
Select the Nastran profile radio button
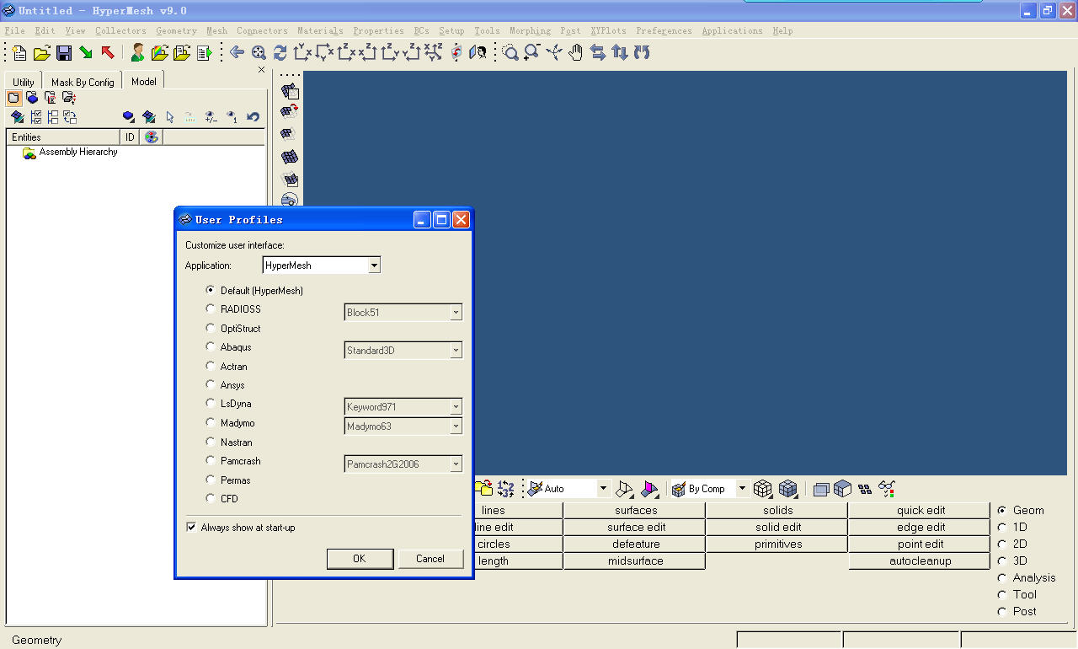coord(211,442)
